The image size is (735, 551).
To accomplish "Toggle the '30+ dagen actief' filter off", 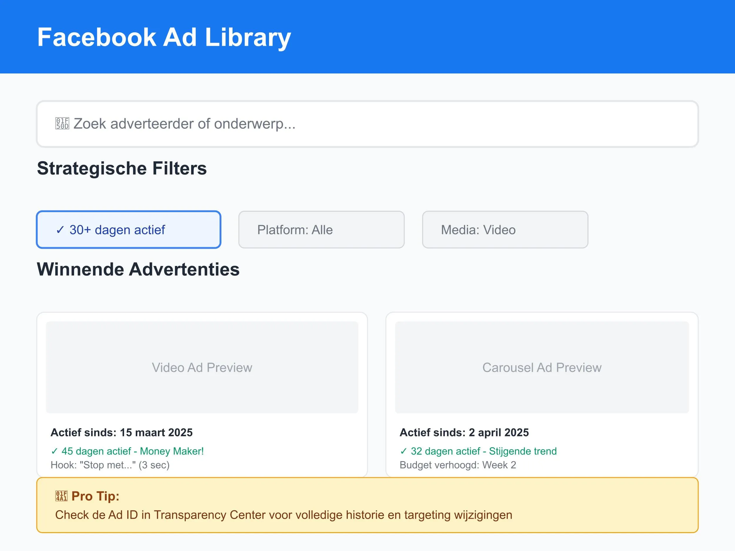I will click(128, 229).
